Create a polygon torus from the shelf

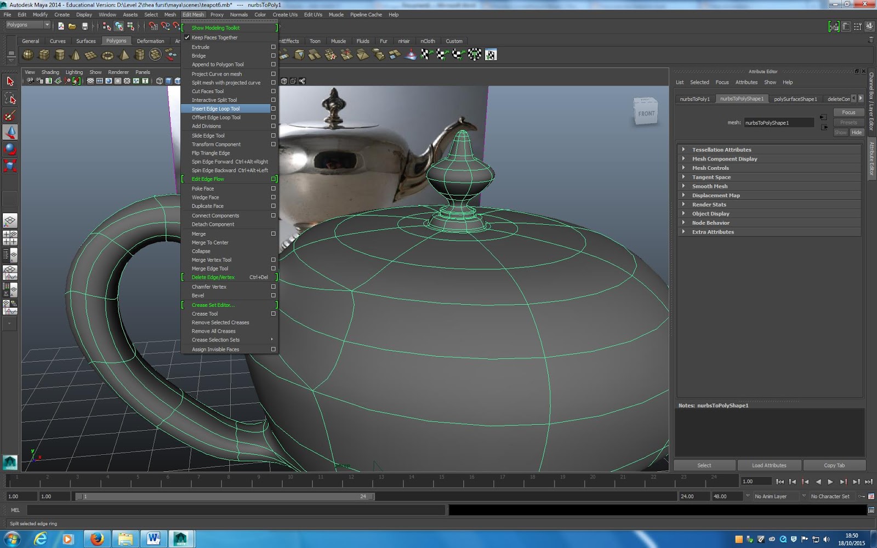point(107,55)
